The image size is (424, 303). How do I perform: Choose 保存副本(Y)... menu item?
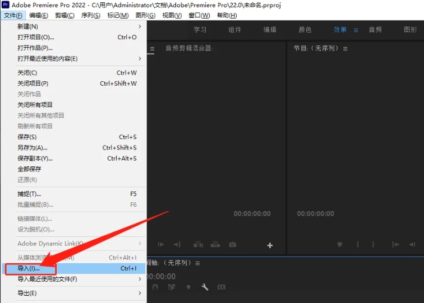73,159
